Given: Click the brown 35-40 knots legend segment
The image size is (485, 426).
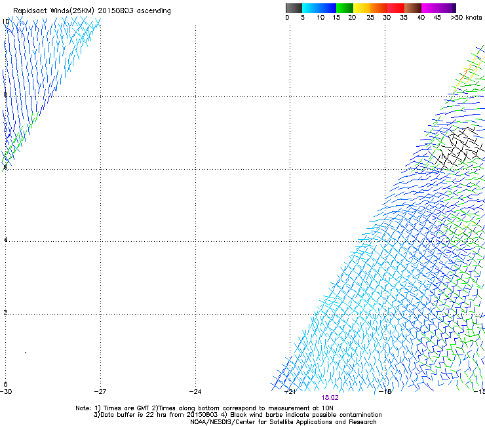Looking at the screenshot, I should click(x=413, y=8).
